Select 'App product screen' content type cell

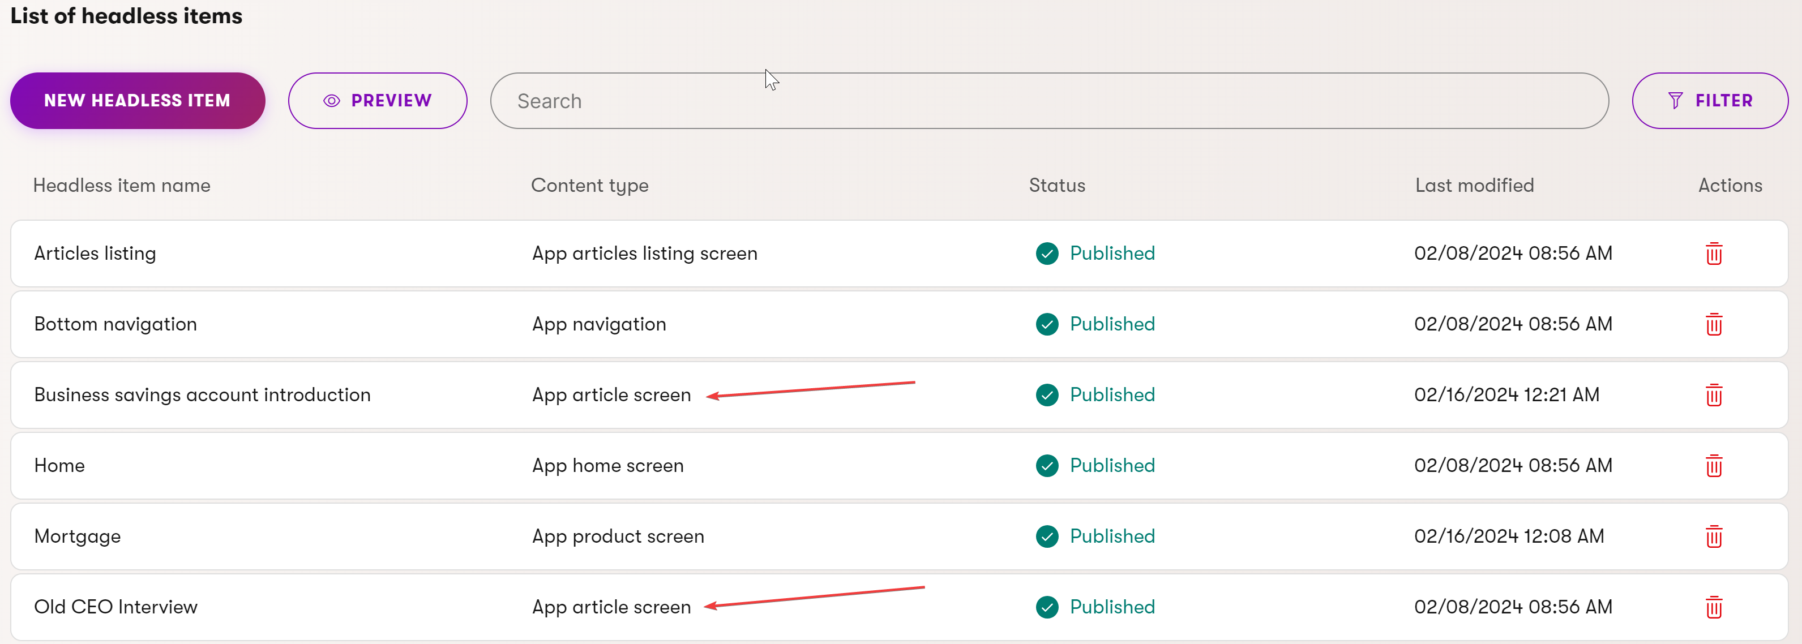click(x=618, y=535)
